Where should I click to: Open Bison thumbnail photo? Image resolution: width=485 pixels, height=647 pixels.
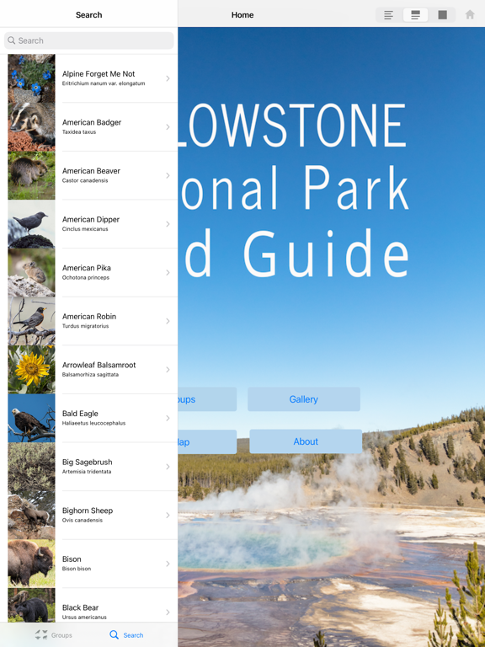31,564
